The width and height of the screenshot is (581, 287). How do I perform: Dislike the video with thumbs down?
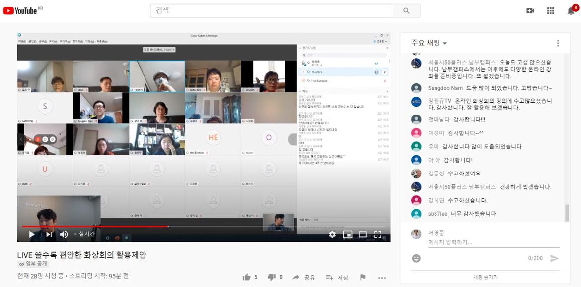point(272,277)
